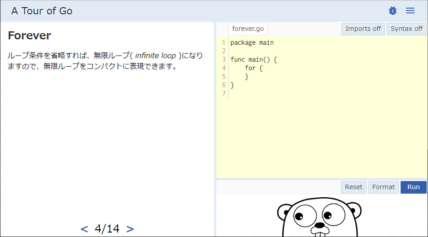The image size is (428, 237).
Task: Toggle Imports off button
Action: [x=363, y=29]
